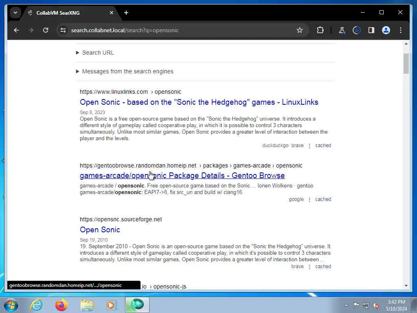
Task: Expand the Search URL section
Action: click(95, 53)
